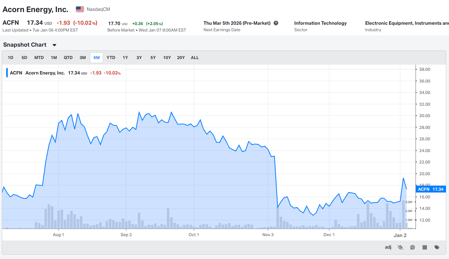449x259 pixels.
Task: Click the pre-market price 17.70
Action: tap(114, 23)
